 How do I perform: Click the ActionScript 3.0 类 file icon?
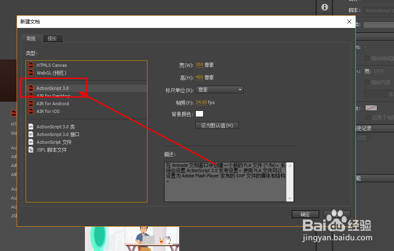coord(31,127)
